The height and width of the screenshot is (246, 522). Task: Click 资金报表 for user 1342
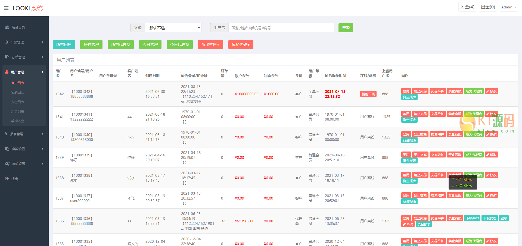(409, 97)
